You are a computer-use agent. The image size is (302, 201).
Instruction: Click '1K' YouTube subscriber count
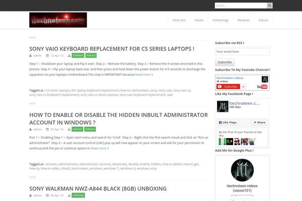click(x=243, y=87)
